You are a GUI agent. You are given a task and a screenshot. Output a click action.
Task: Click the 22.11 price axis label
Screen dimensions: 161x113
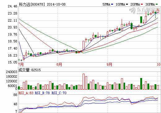(12, 20)
